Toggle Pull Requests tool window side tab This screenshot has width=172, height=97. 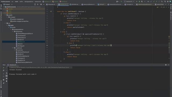(x=1, y=16)
